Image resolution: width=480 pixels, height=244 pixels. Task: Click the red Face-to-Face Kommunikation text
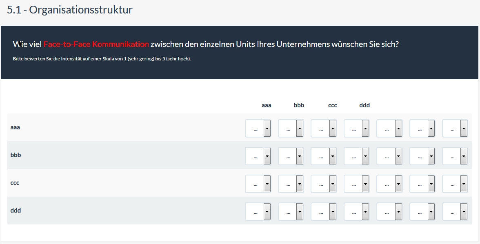click(x=96, y=44)
